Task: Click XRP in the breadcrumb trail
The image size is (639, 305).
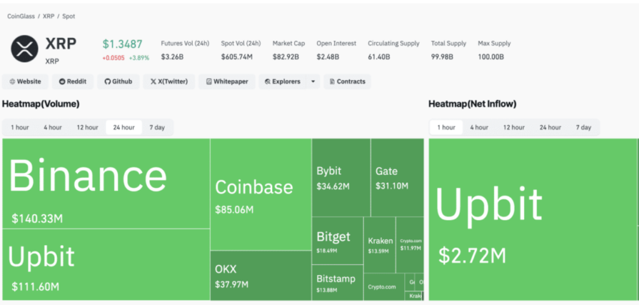Action: coord(49,16)
